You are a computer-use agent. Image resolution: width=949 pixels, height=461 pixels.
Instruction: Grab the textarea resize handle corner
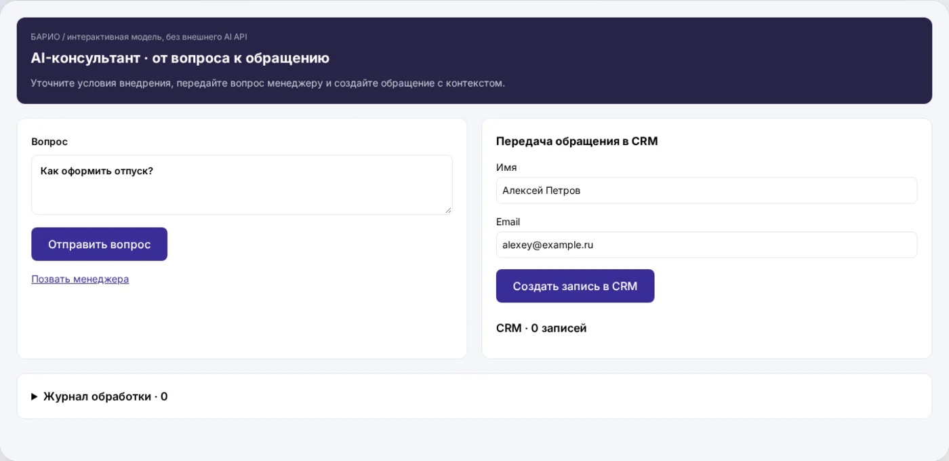(448, 210)
